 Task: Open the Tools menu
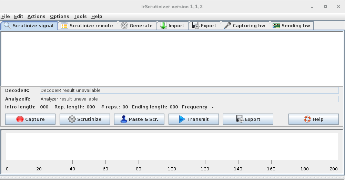point(80,17)
